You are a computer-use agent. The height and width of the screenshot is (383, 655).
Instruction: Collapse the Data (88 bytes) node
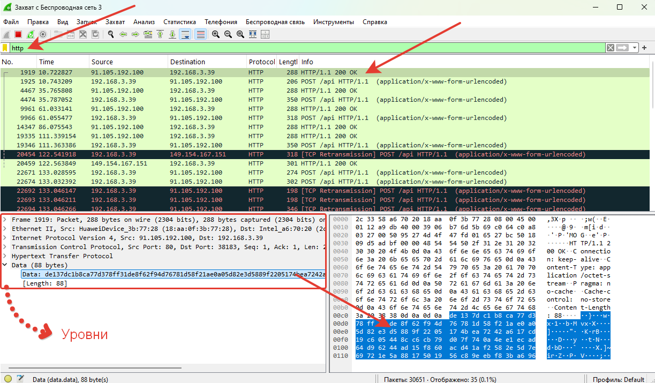[5, 265]
